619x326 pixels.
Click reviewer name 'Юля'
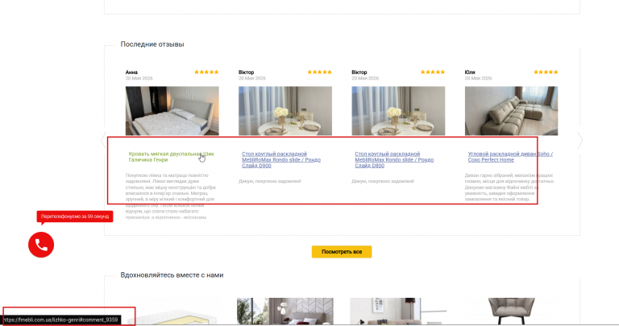point(470,72)
